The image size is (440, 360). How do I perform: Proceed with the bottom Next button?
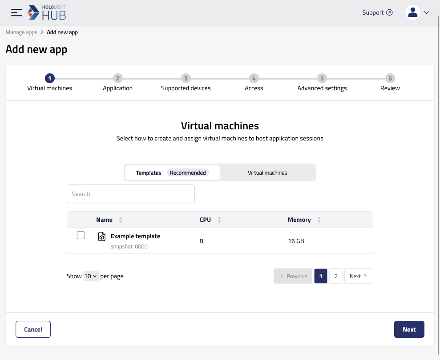[409, 329]
